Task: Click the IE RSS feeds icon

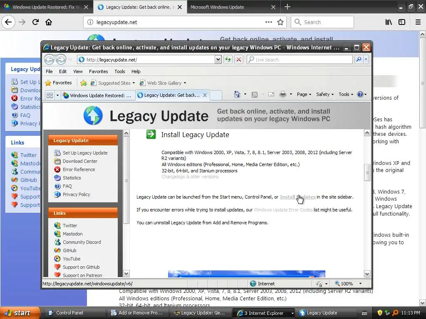Action: [x=254, y=94]
